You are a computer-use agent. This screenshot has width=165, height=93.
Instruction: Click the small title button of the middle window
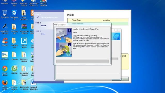pos(118,30)
